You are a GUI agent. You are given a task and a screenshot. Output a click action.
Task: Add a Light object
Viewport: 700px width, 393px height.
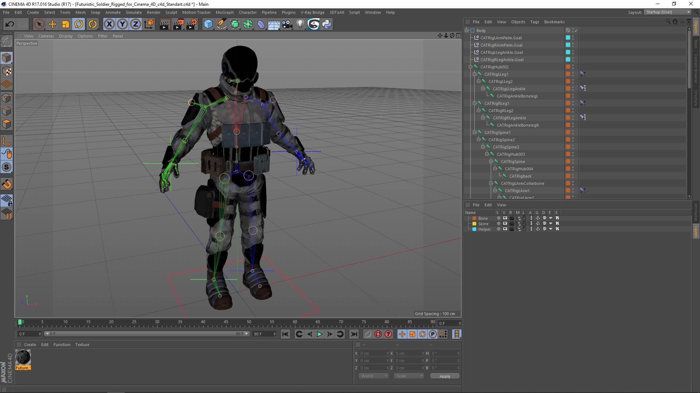pyautogui.click(x=300, y=24)
